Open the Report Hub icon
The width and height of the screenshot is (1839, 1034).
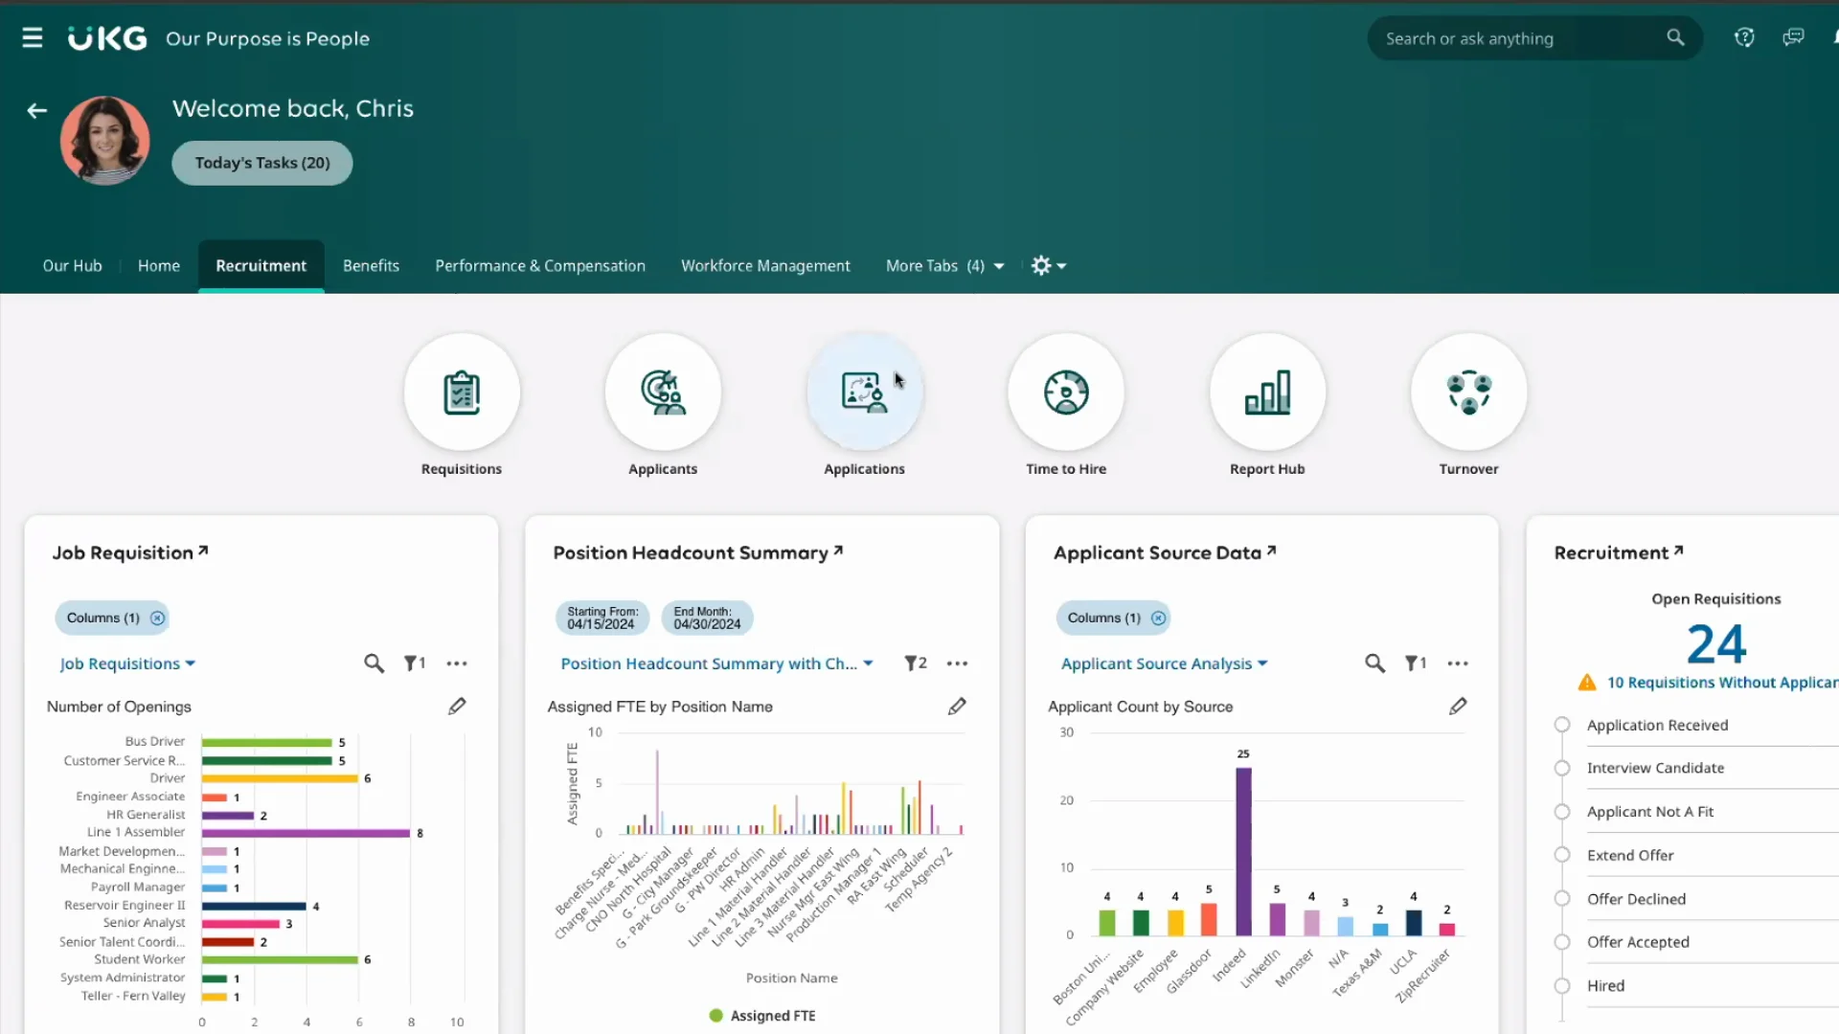pos(1266,392)
